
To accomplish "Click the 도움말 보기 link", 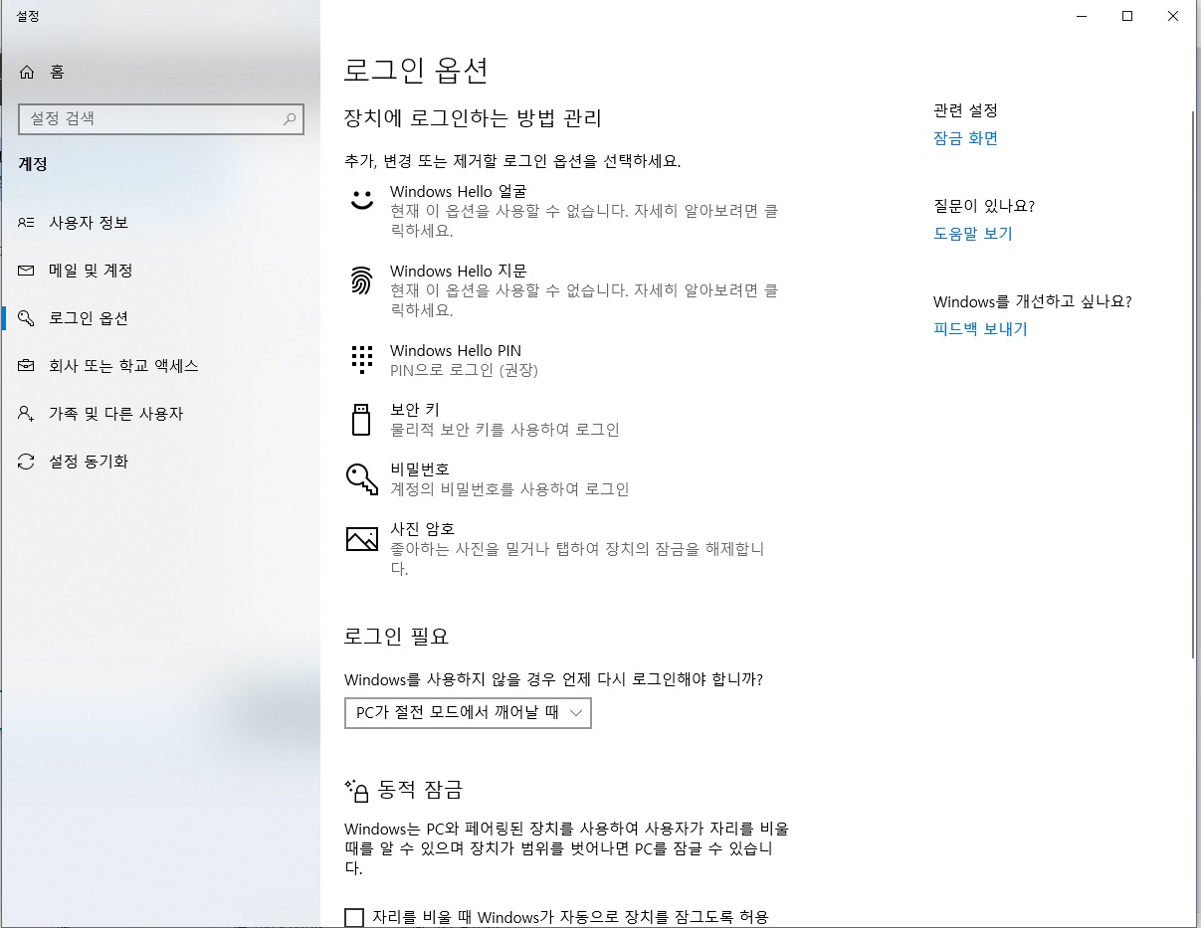I will [x=972, y=234].
